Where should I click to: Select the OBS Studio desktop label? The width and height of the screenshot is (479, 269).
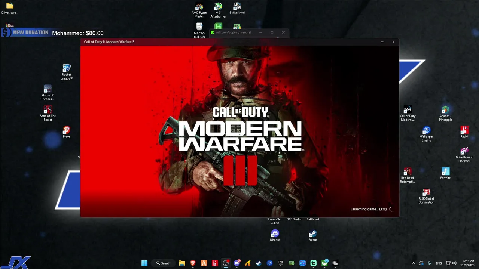[294, 219]
